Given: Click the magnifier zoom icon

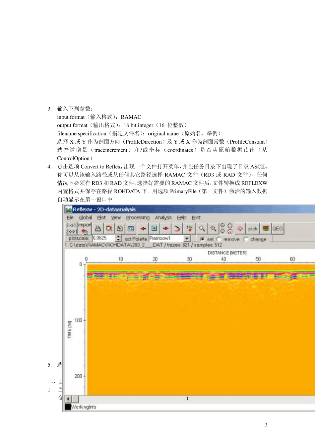Looking at the screenshot, I should [202, 228].
